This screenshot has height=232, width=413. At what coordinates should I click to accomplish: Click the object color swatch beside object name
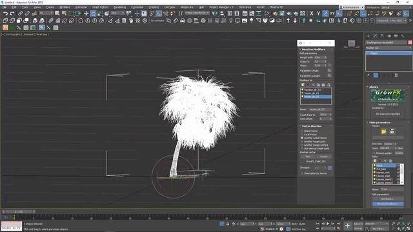point(410,43)
